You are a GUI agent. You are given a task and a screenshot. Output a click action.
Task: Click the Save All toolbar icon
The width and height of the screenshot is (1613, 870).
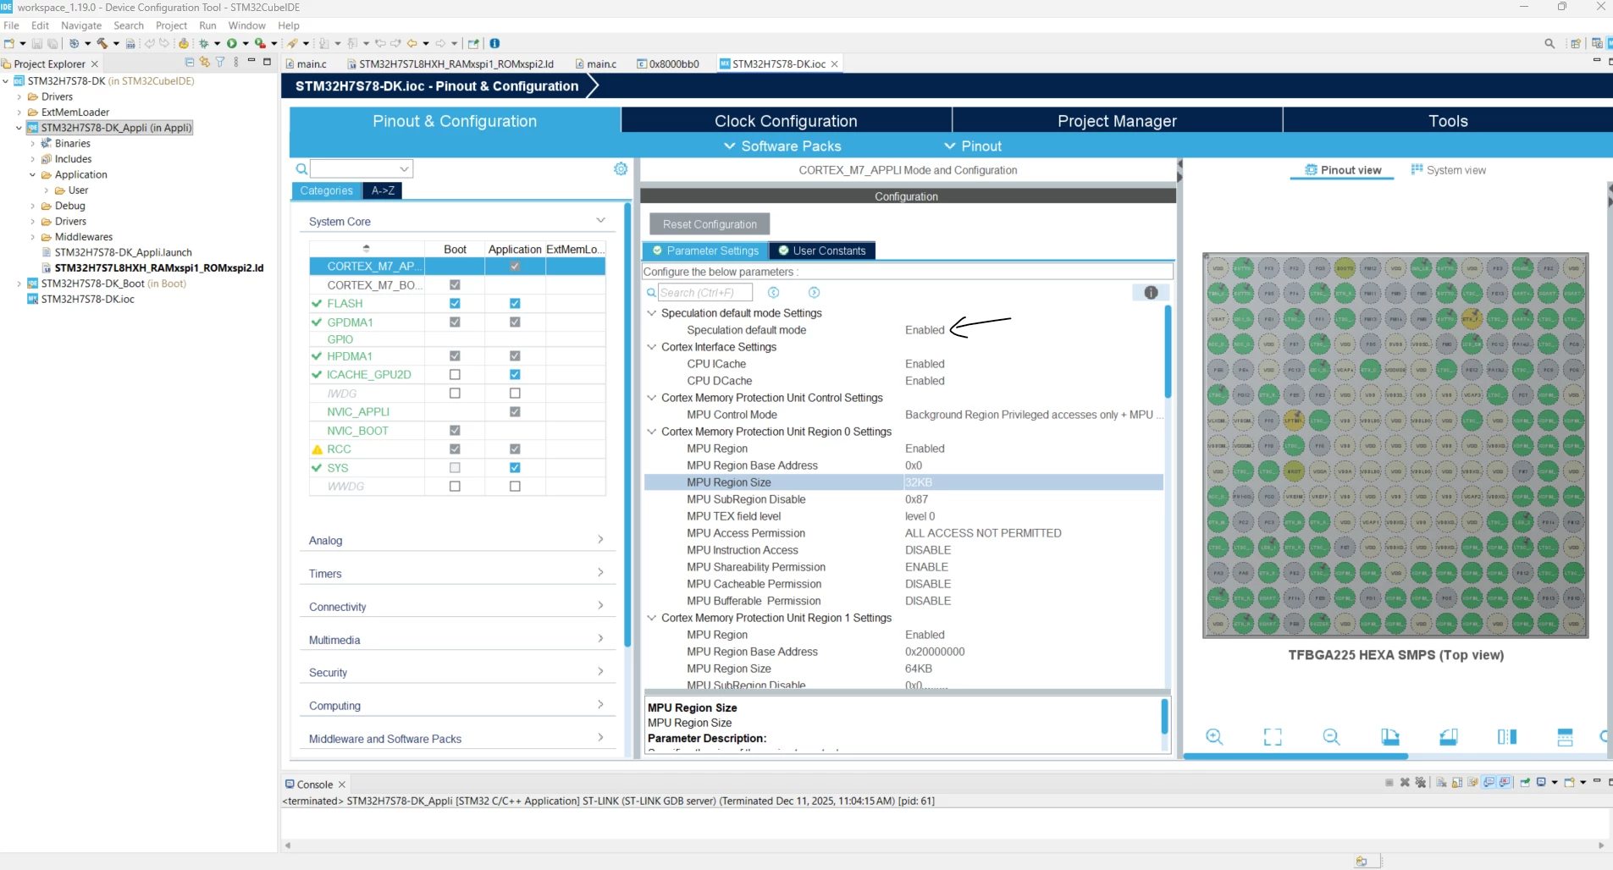52,43
